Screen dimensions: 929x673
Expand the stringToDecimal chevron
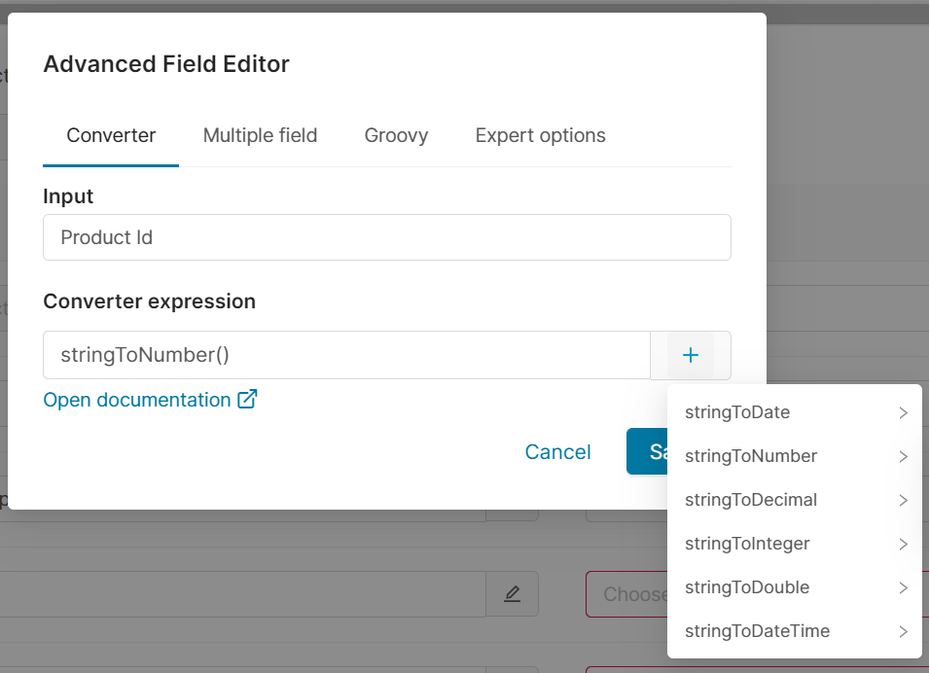tap(905, 500)
